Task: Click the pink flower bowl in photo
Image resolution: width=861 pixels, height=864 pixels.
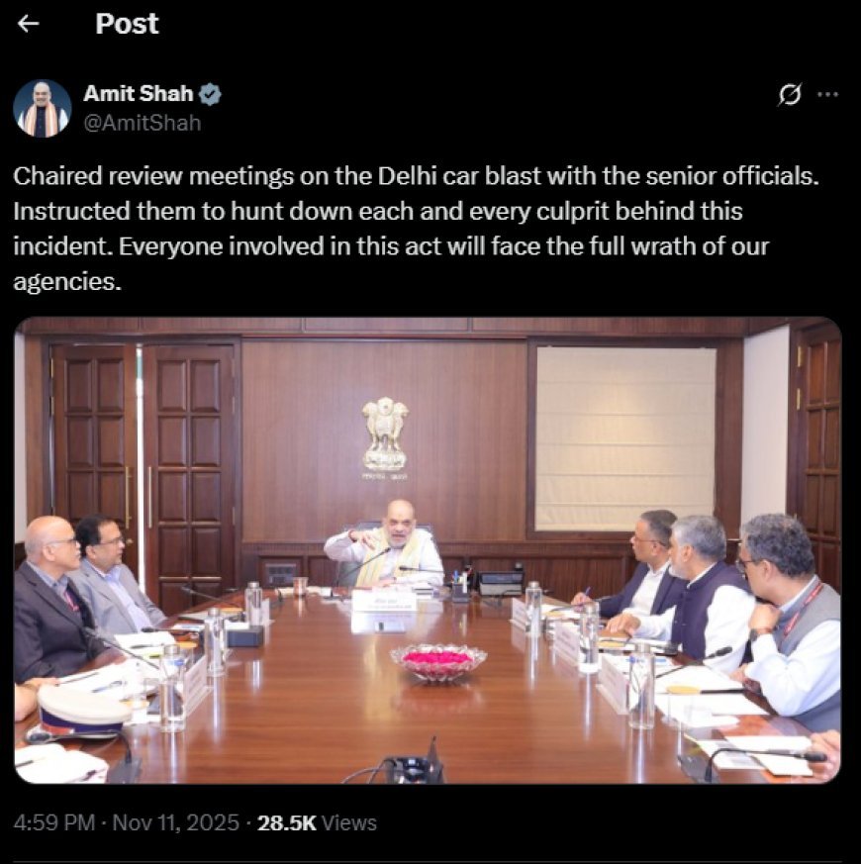Action: 438,662
